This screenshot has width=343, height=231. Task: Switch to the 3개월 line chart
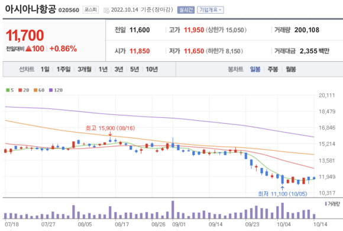85,70
